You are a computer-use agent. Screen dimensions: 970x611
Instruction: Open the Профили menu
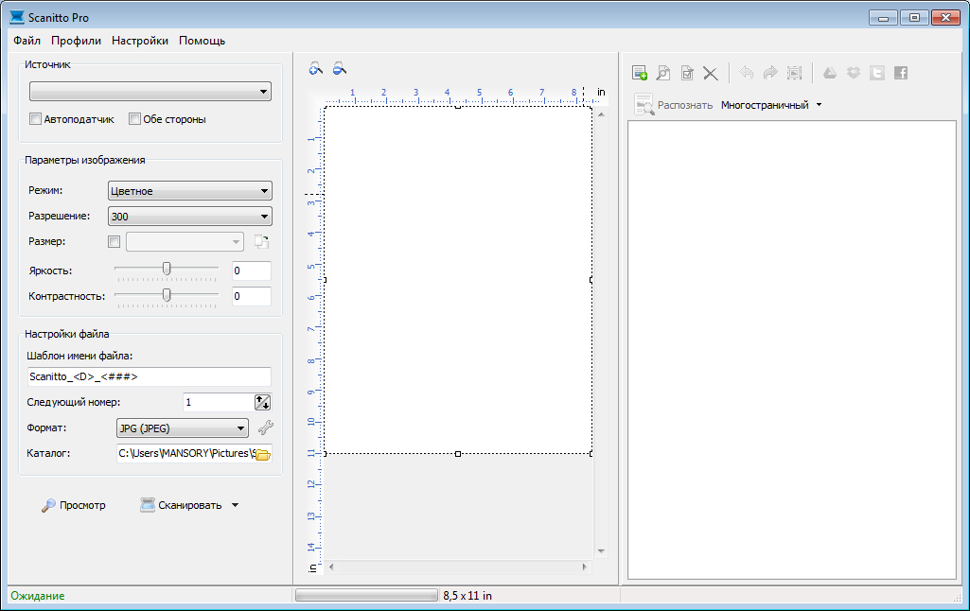pyautogui.click(x=76, y=41)
